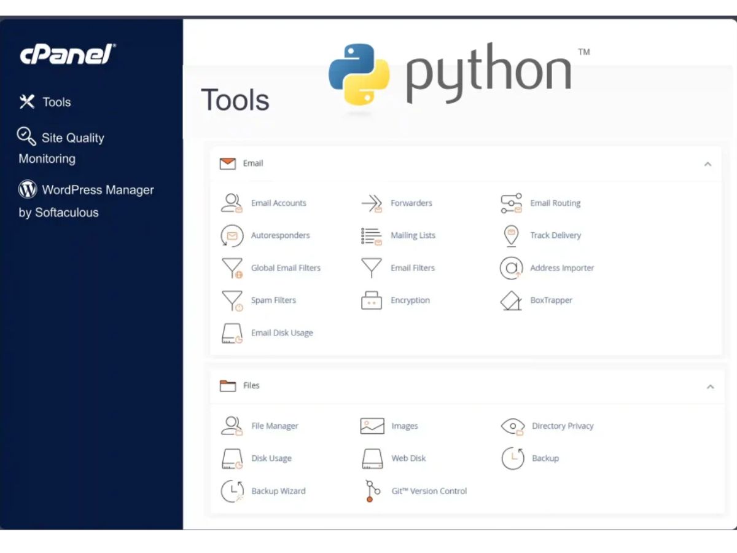Screen dimensions: 737x553
Task: Go to Email Routing link
Action: click(555, 203)
